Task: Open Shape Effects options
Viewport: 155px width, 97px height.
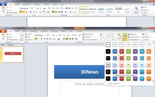Action: pos(134,40)
